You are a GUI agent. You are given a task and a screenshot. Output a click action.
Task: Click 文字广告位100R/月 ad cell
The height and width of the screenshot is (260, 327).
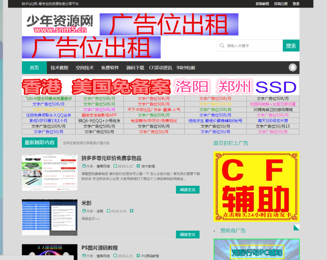coord(49,126)
